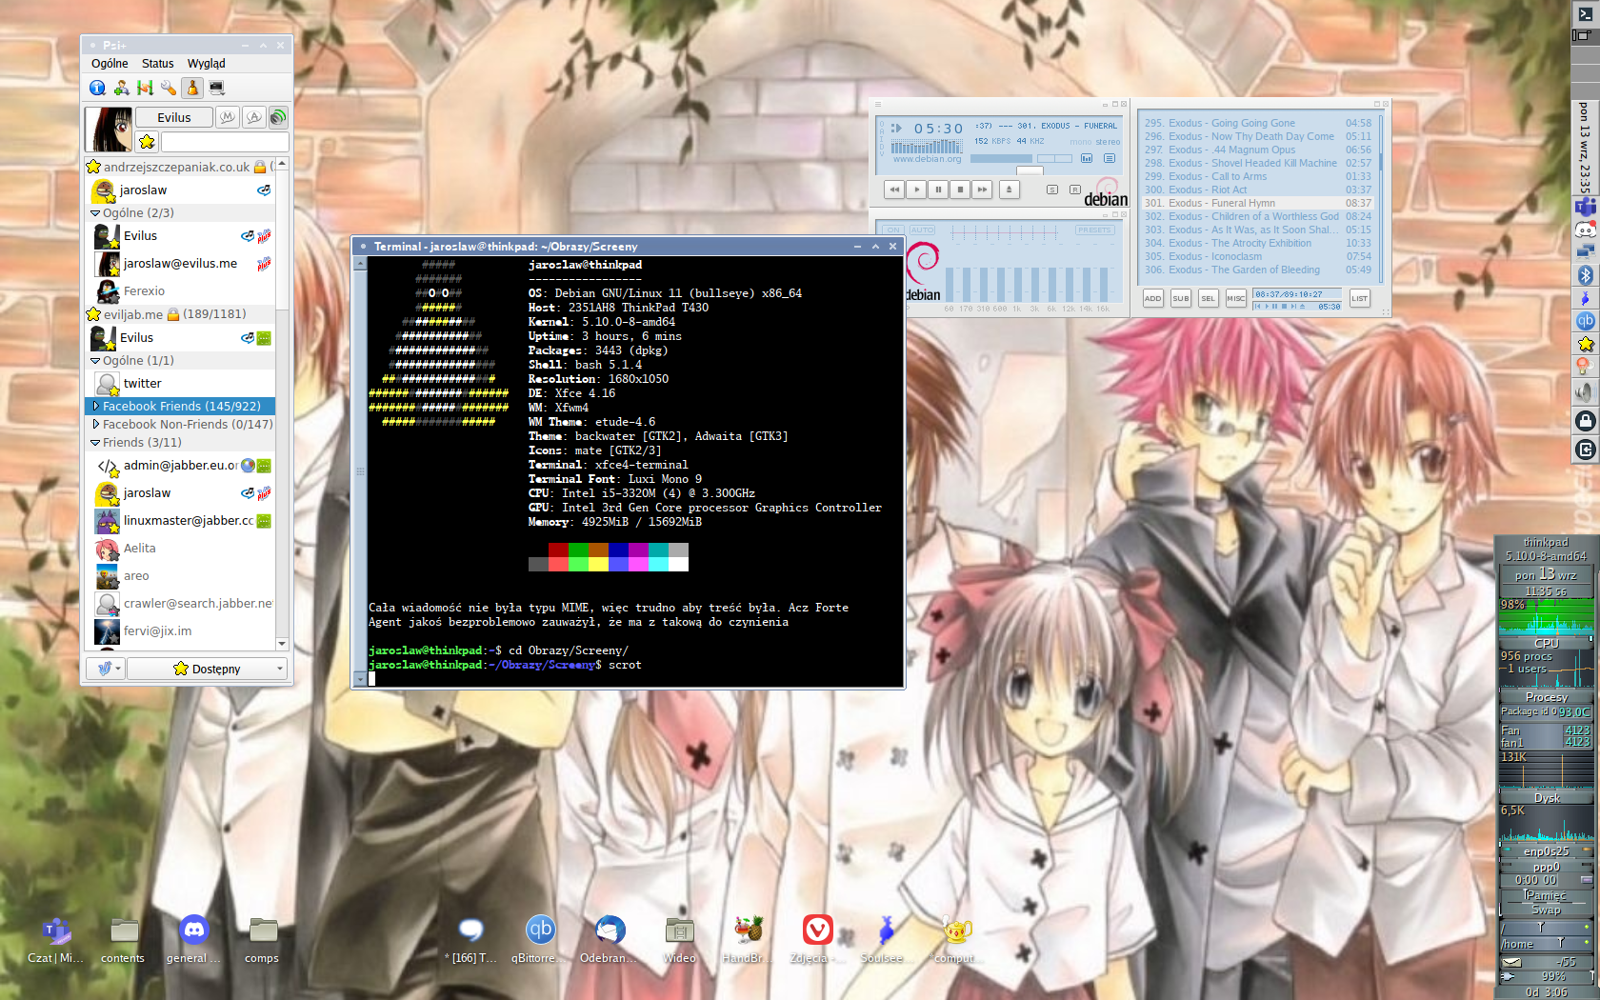1600x1000 pixels.
Task: Open Psi+ options with the wrench icon
Action: [x=169, y=88]
